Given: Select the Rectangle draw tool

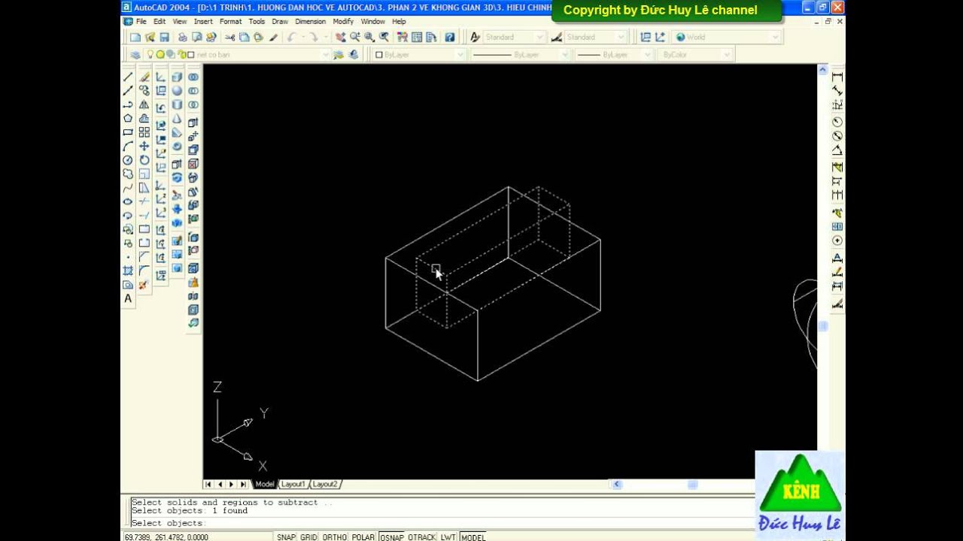Looking at the screenshot, I should point(128,132).
